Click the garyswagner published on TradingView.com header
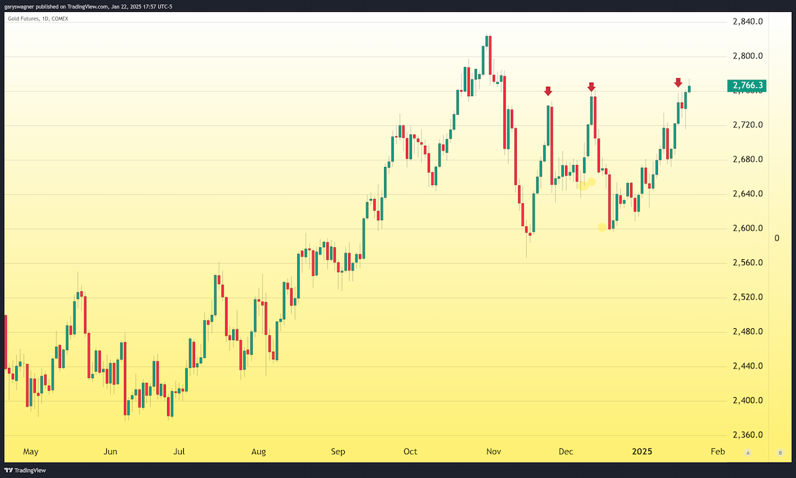 [88, 7]
